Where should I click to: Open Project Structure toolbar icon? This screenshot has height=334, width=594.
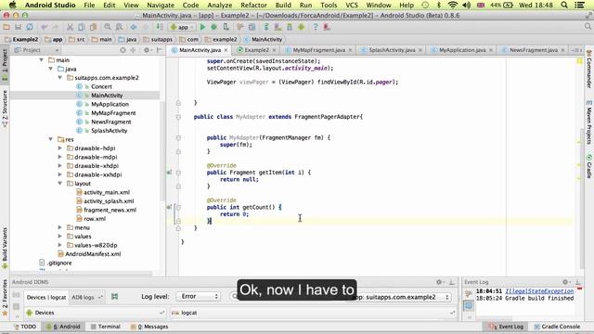tap(252, 27)
